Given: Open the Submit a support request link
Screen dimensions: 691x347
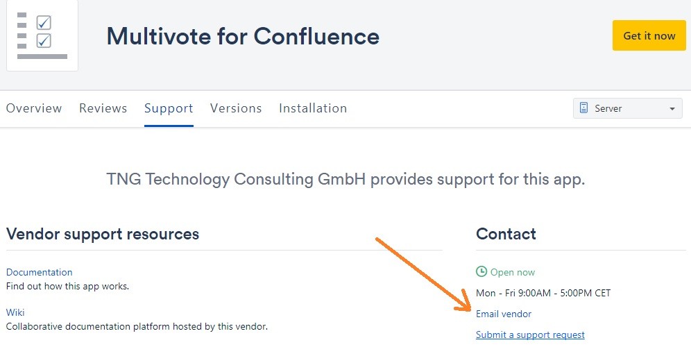Looking at the screenshot, I should click(530, 335).
